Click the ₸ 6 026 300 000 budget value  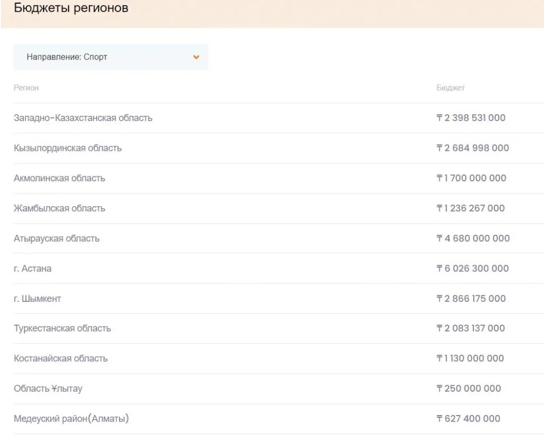472,268
